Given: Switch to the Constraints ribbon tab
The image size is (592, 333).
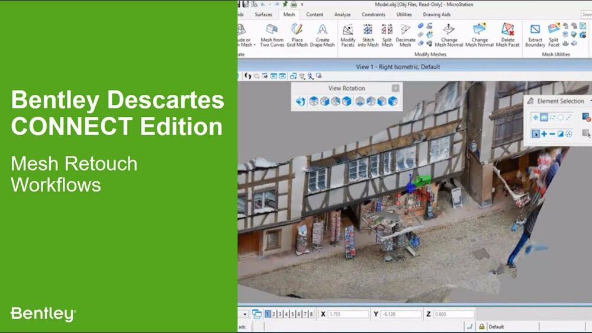Looking at the screenshot, I should point(374,14).
